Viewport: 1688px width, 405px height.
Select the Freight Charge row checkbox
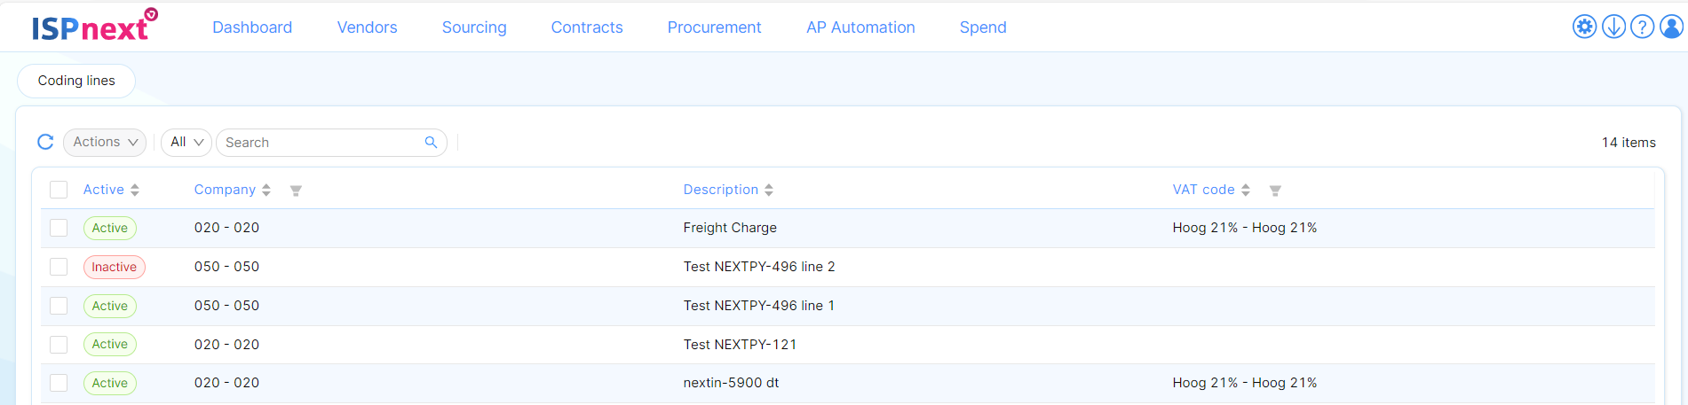[x=59, y=228]
